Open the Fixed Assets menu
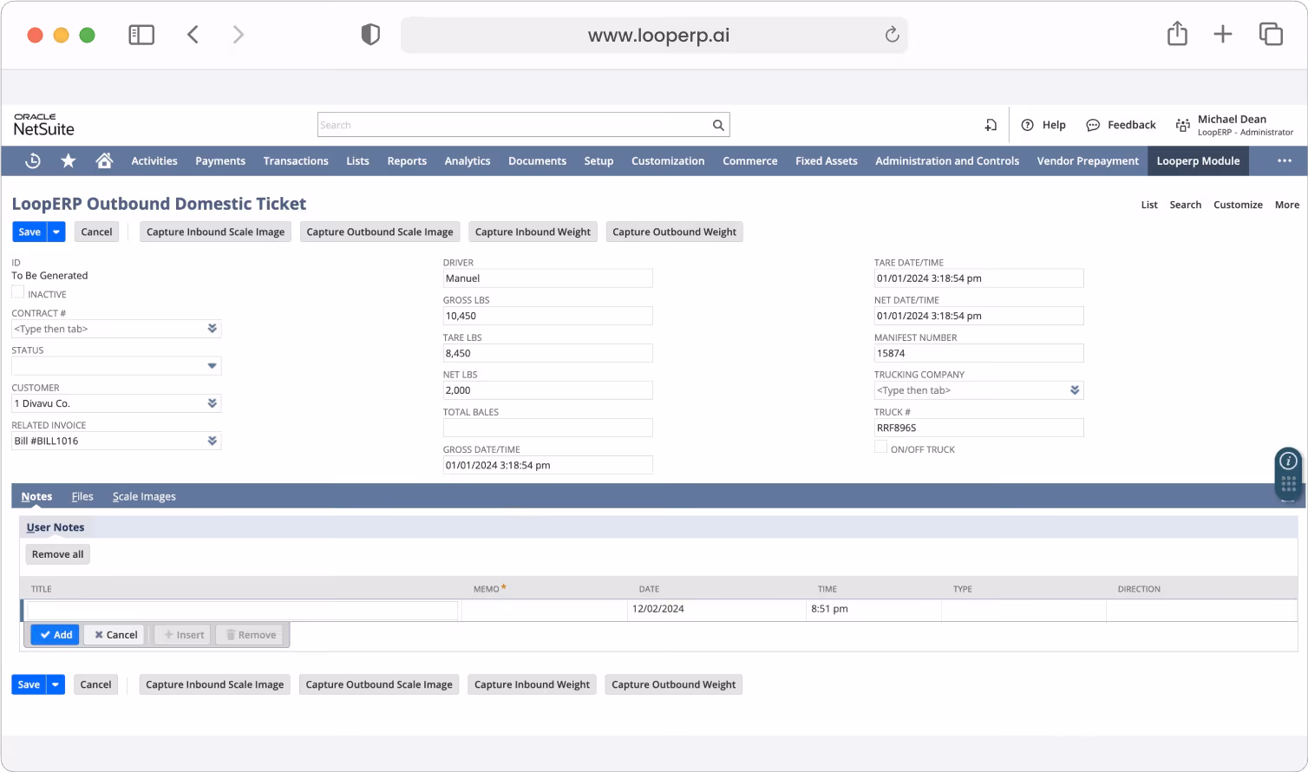Viewport: 1308px width, 772px height. (x=826, y=160)
